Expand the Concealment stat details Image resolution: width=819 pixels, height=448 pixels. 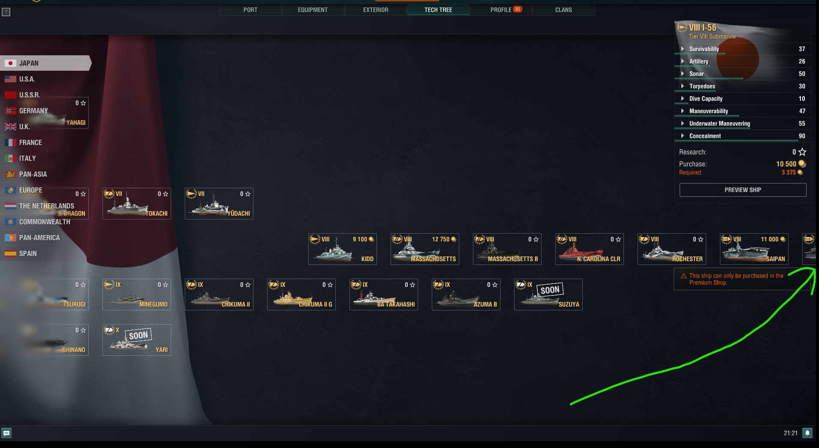tap(683, 136)
